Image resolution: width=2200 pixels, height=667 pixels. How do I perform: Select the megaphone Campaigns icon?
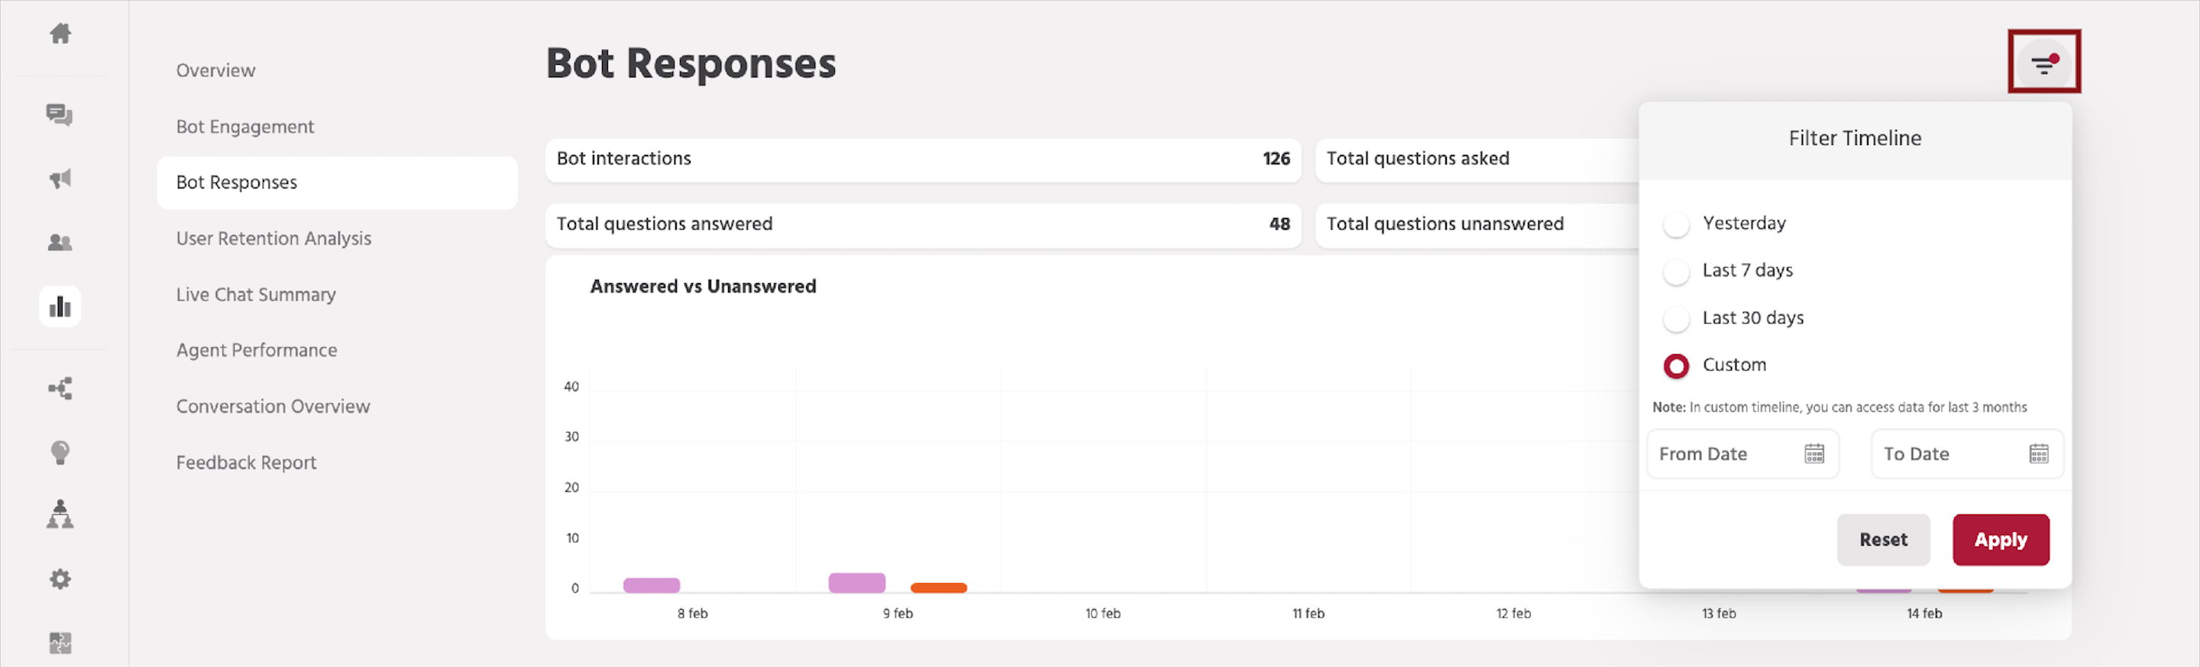pyautogui.click(x=60, y=179)
